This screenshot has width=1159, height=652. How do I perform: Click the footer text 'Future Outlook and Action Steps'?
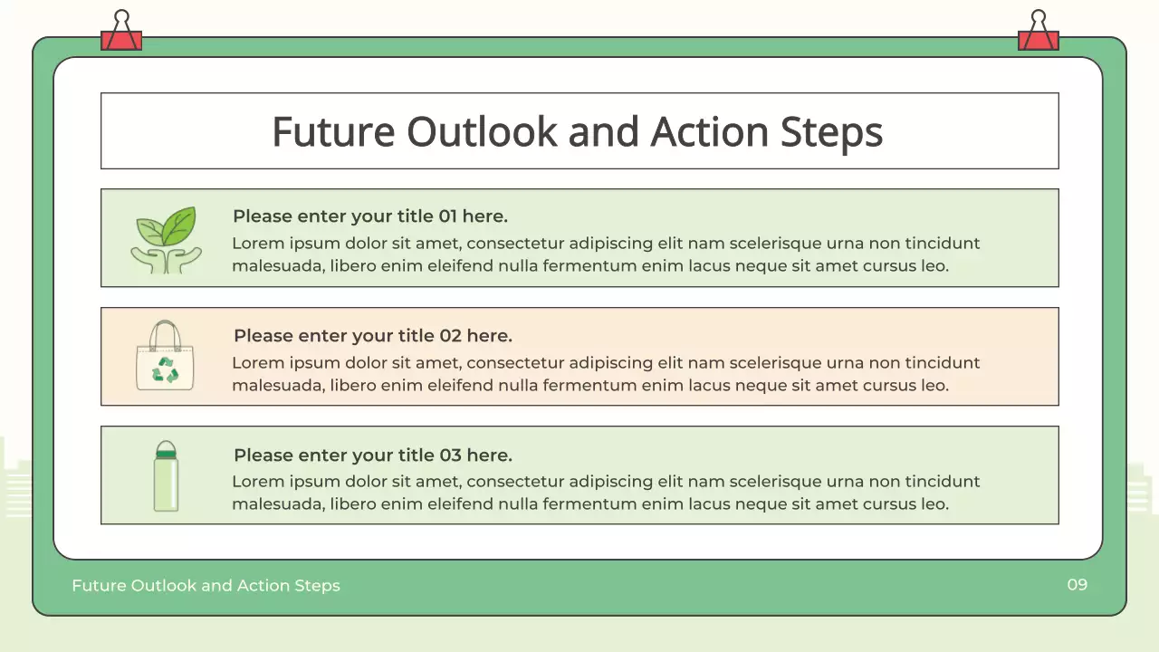coord(206,586)
